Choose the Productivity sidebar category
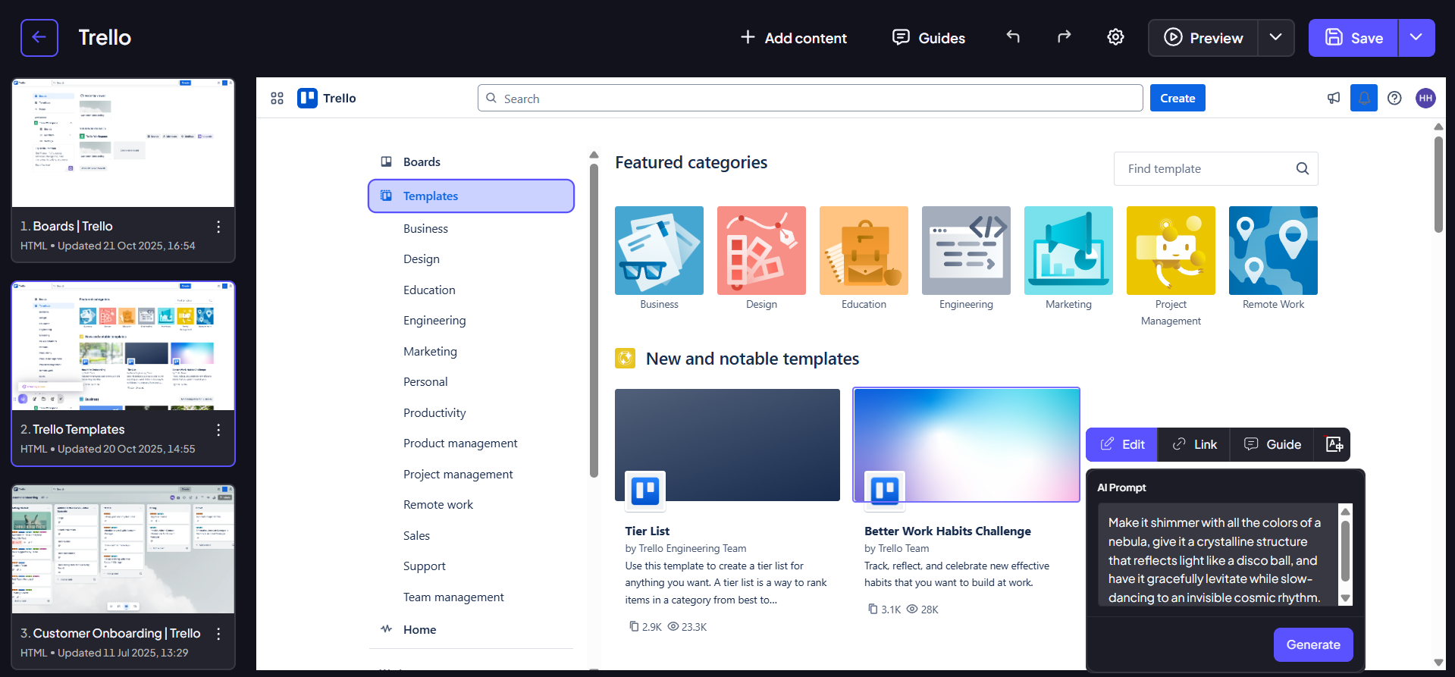Image resolution: width=1455 pixels, height=677 pixels. coord(434,412)
